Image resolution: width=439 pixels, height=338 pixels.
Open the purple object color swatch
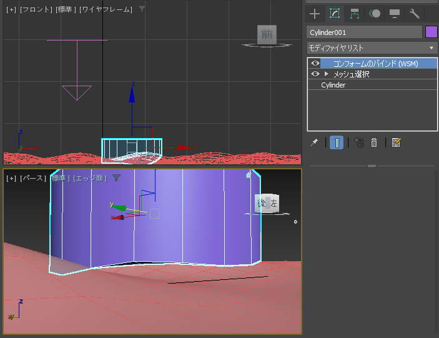coord(431,32)
